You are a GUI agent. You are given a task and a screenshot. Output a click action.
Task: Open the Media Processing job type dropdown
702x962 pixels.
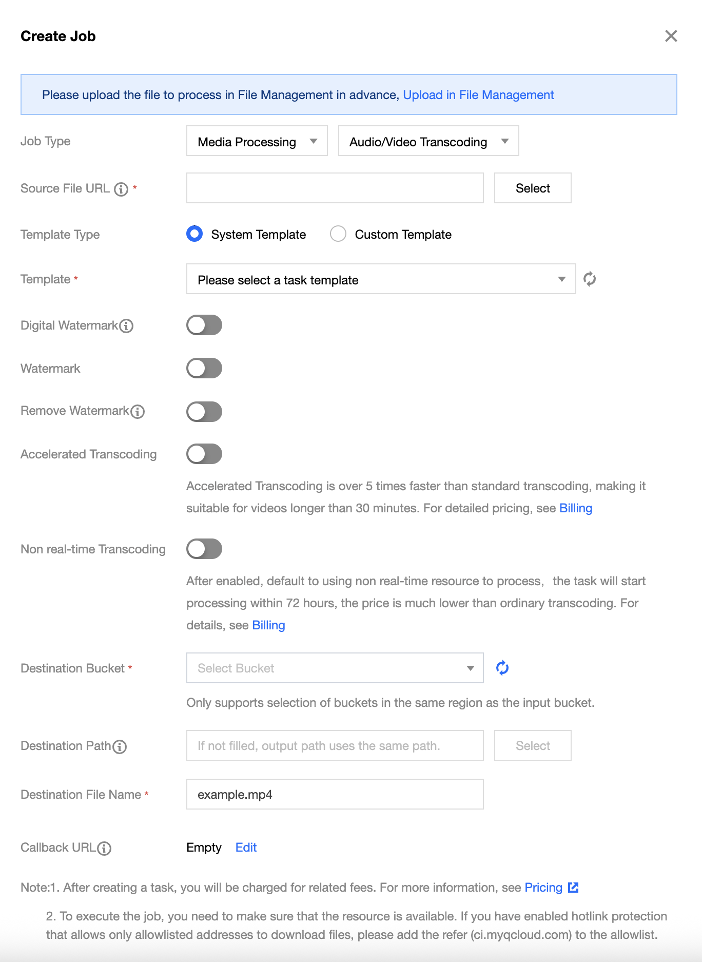pyautogui.click(x=257, y=141)
